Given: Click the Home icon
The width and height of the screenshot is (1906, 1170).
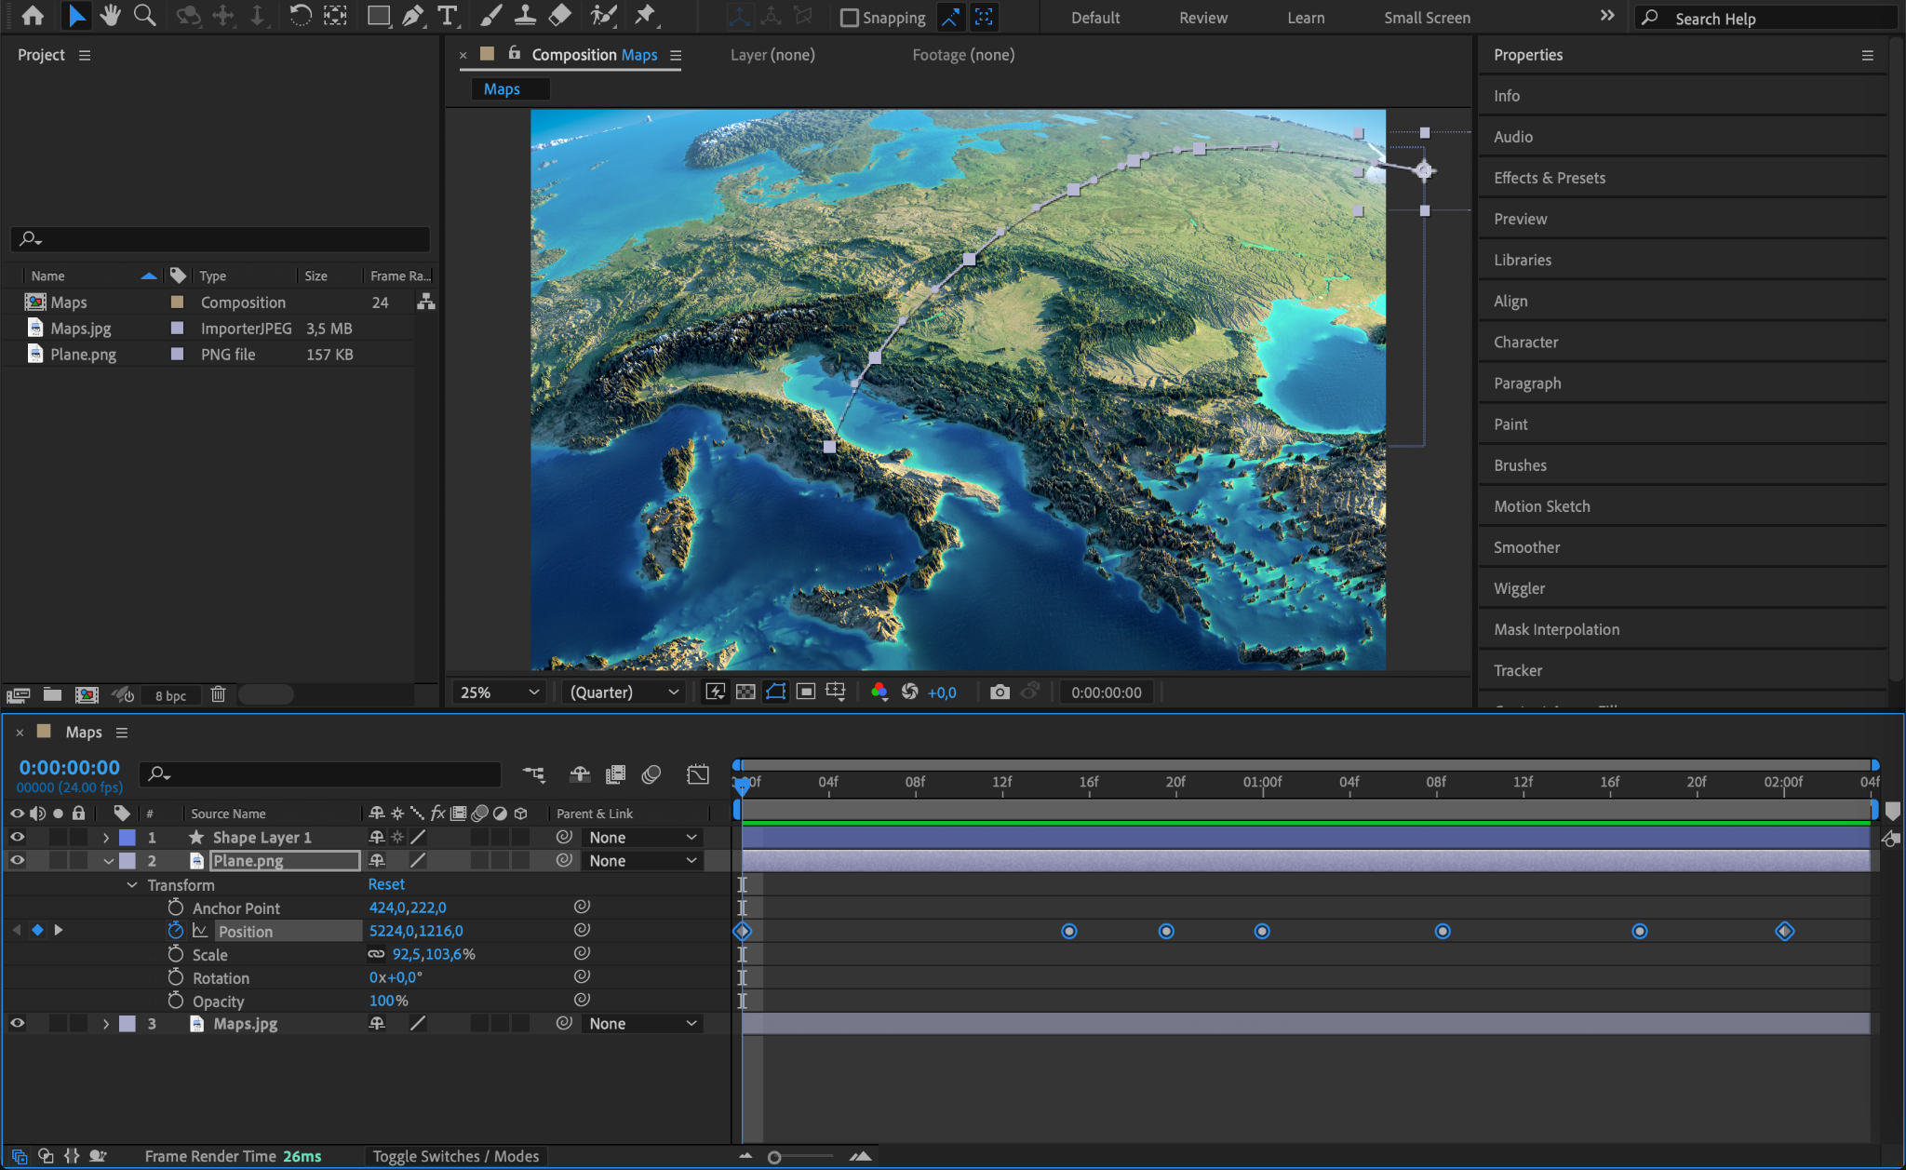Looking at the screenshot, I should coord(33,16).
